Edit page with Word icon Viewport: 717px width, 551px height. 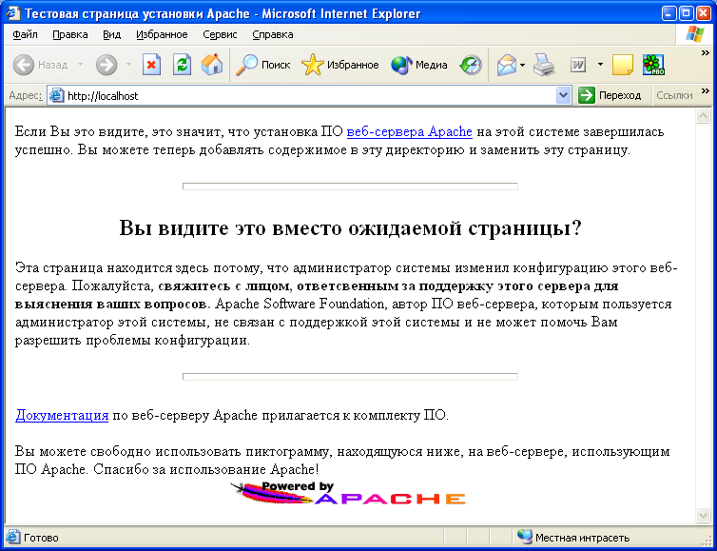point(578,66)
